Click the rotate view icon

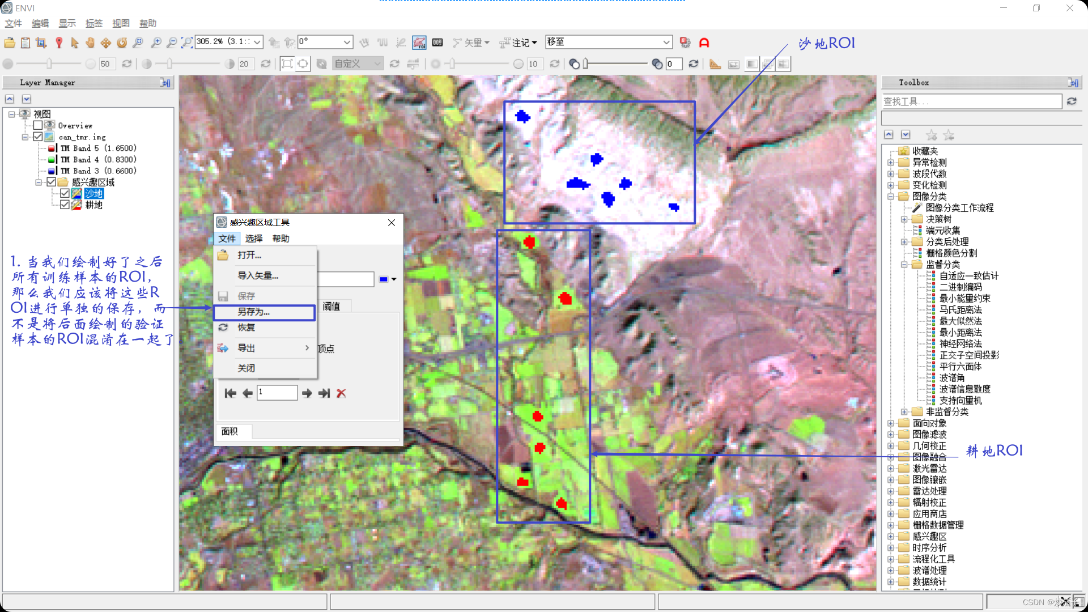point(122,42)
